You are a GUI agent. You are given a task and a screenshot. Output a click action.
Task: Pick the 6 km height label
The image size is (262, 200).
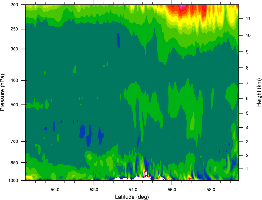[x=247, y=98]
